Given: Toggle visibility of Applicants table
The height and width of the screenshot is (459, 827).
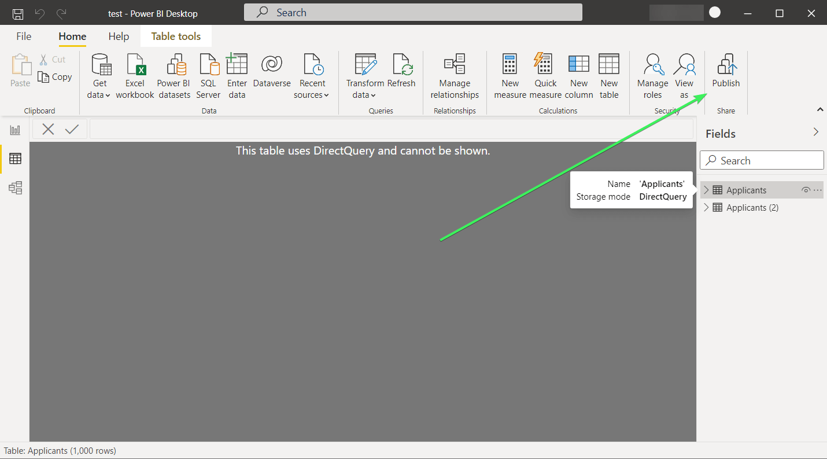Looking at the screenshot, I should coord(806,190).
